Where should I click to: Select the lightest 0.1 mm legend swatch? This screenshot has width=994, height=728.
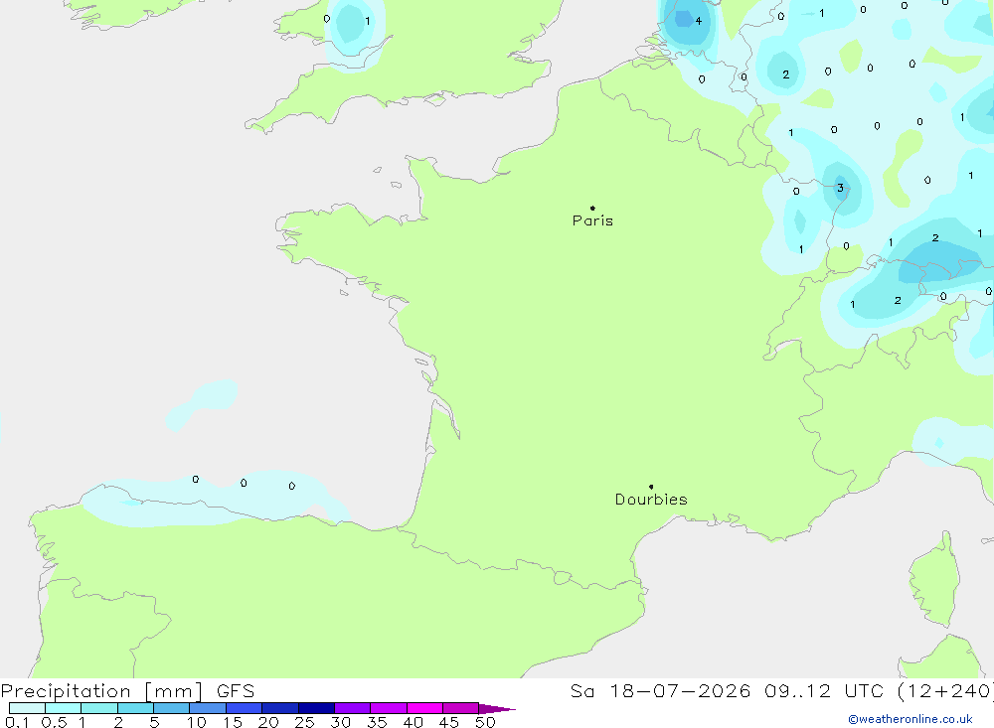27,708
